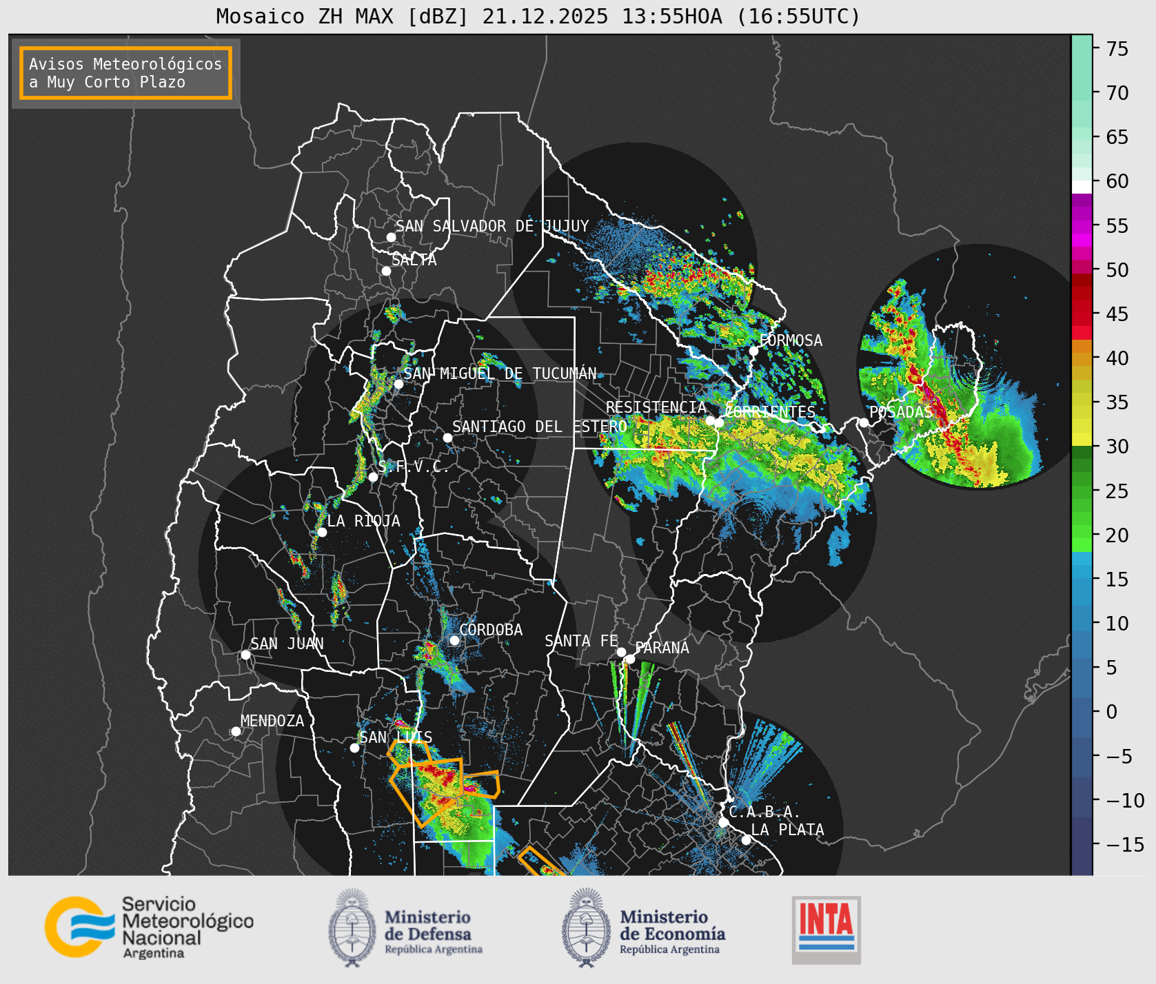The width and height of the screenshot is (1156, 984).
Task: Click the Ministerio de Economía logo
Action: (x=643, y=927)
